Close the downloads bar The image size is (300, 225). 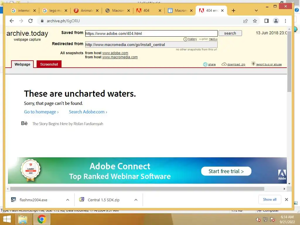pos(287,200)
